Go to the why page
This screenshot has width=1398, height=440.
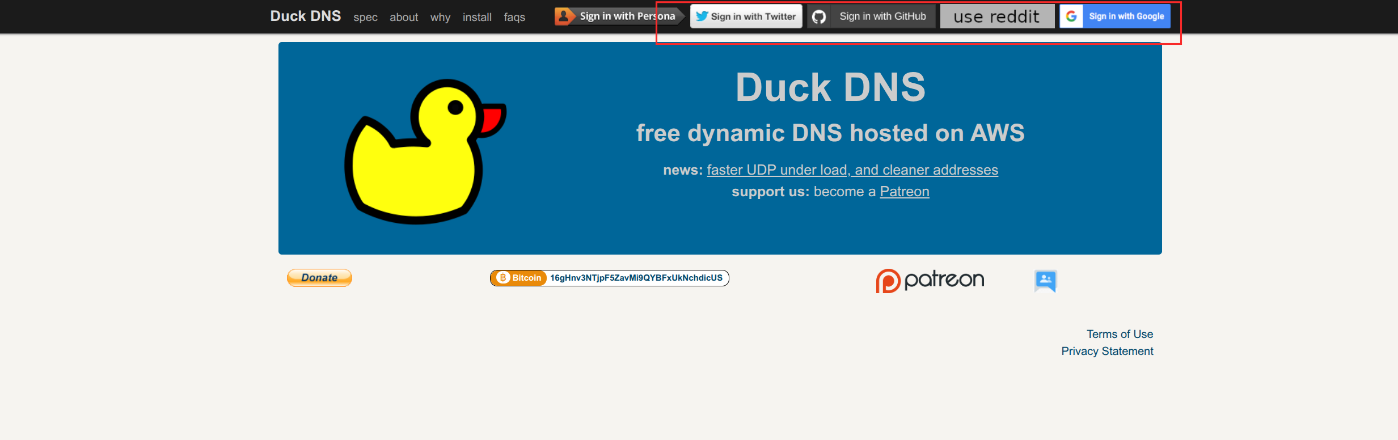click(x=440, y=17)
